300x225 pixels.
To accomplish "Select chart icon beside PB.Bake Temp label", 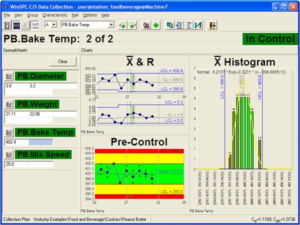I will [9, 132].
